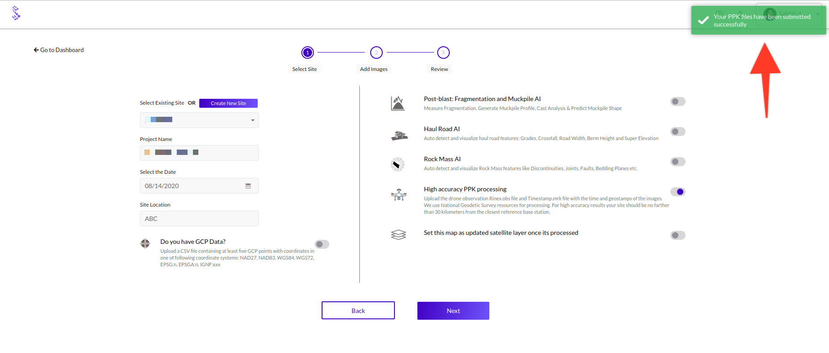Click the Review step label
Viewport: 829px width, 353px height.
point(439,69)
